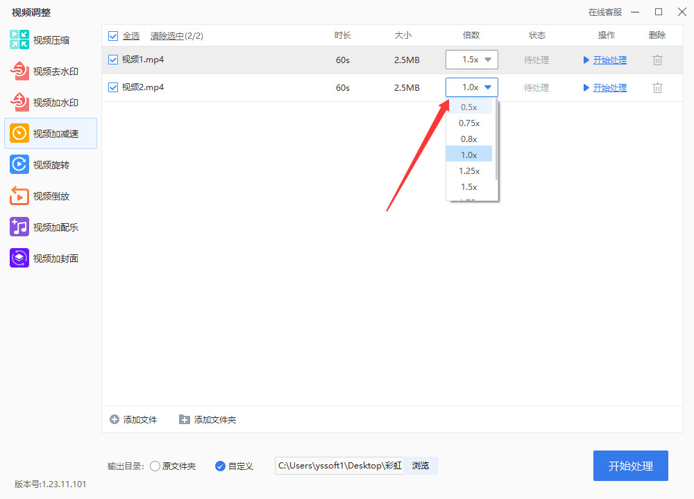Uncheck the 全选 select-all checkbox
Screen dimensions: 694x499
113,36
